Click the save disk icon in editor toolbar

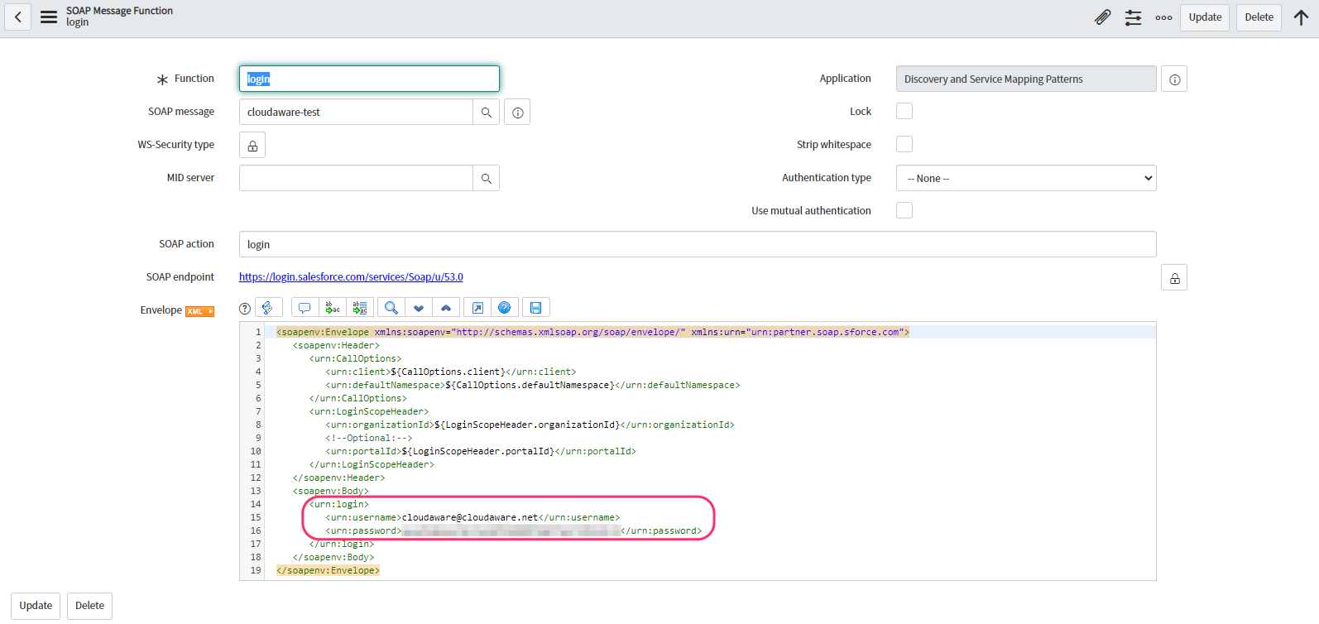tap(535, 308)
